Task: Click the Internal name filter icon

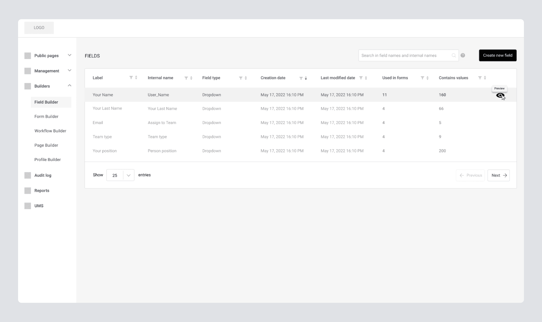Action: (186, 78)
